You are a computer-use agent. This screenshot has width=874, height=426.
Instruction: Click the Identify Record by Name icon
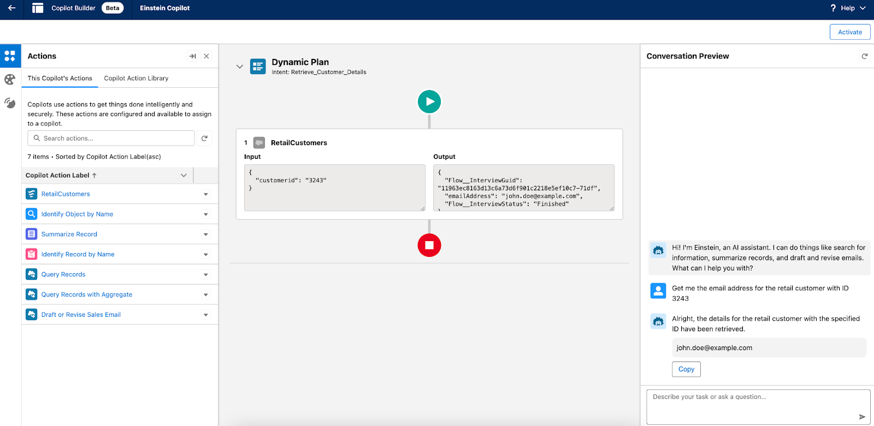pos(32,254)
